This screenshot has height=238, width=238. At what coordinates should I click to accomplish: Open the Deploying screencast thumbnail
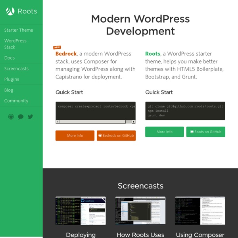pyautogui.click(x=81, y=211)
